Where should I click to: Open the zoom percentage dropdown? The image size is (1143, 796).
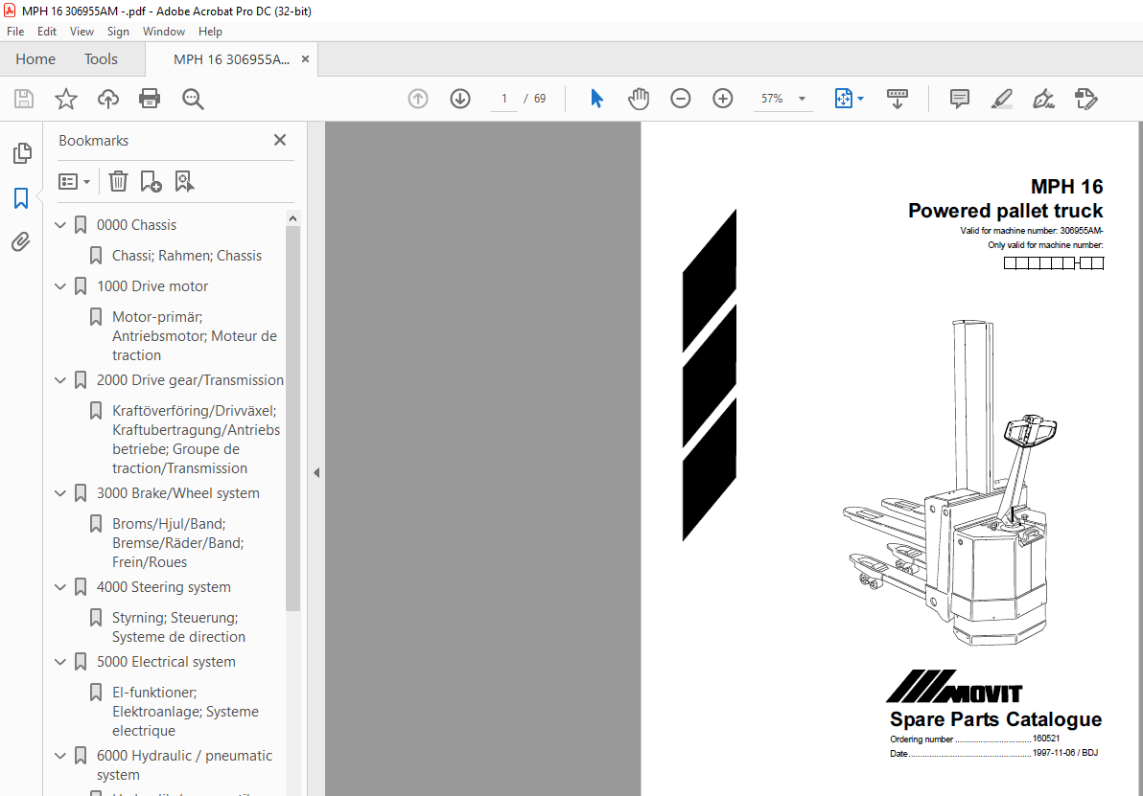[802, 99]
